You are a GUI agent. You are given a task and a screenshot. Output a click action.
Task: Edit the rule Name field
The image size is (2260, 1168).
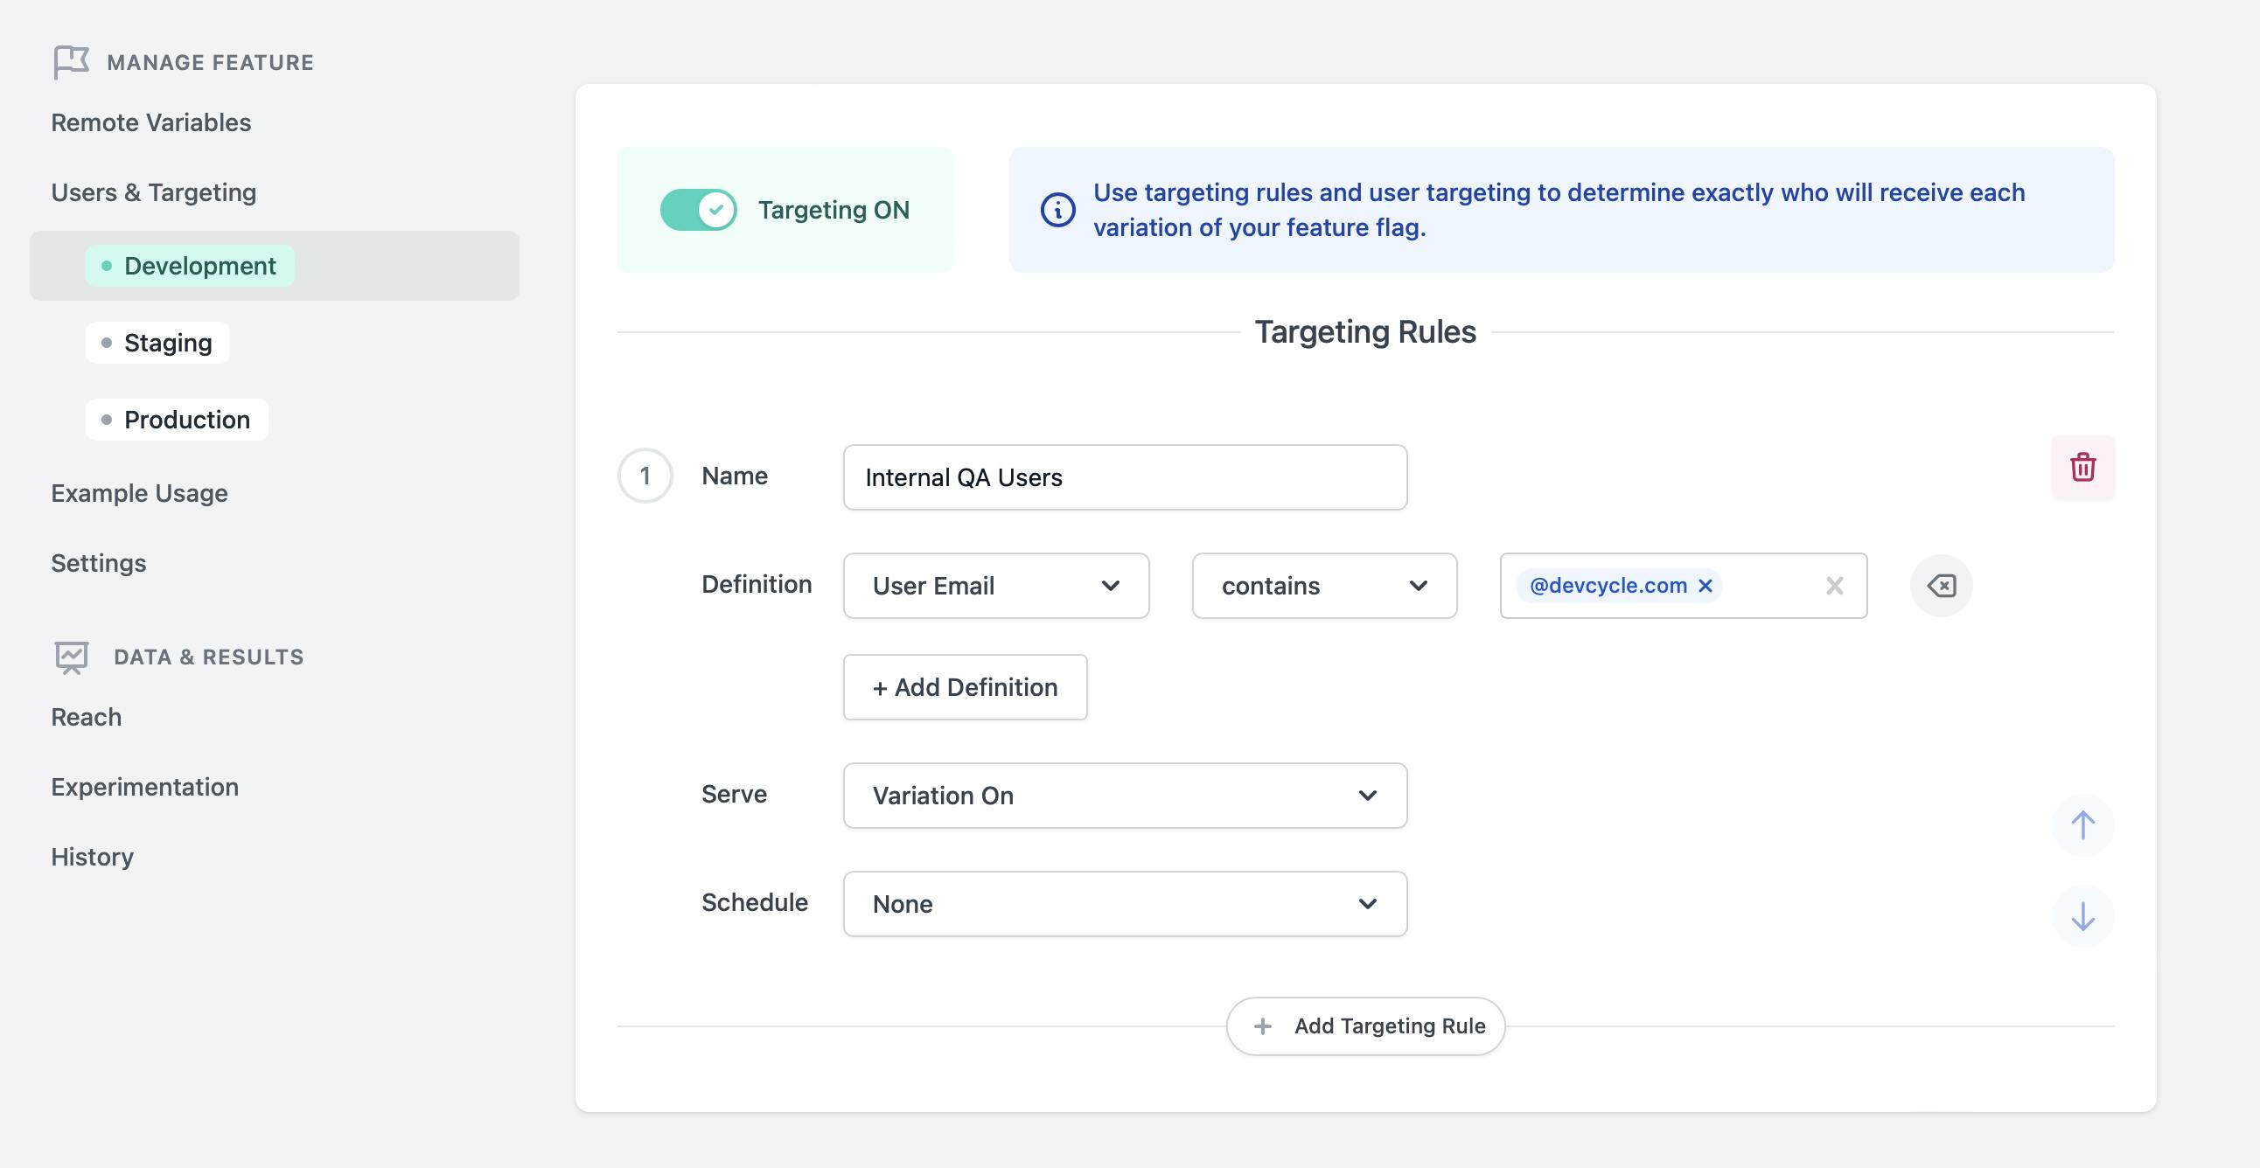click(x=1124, y=476)
